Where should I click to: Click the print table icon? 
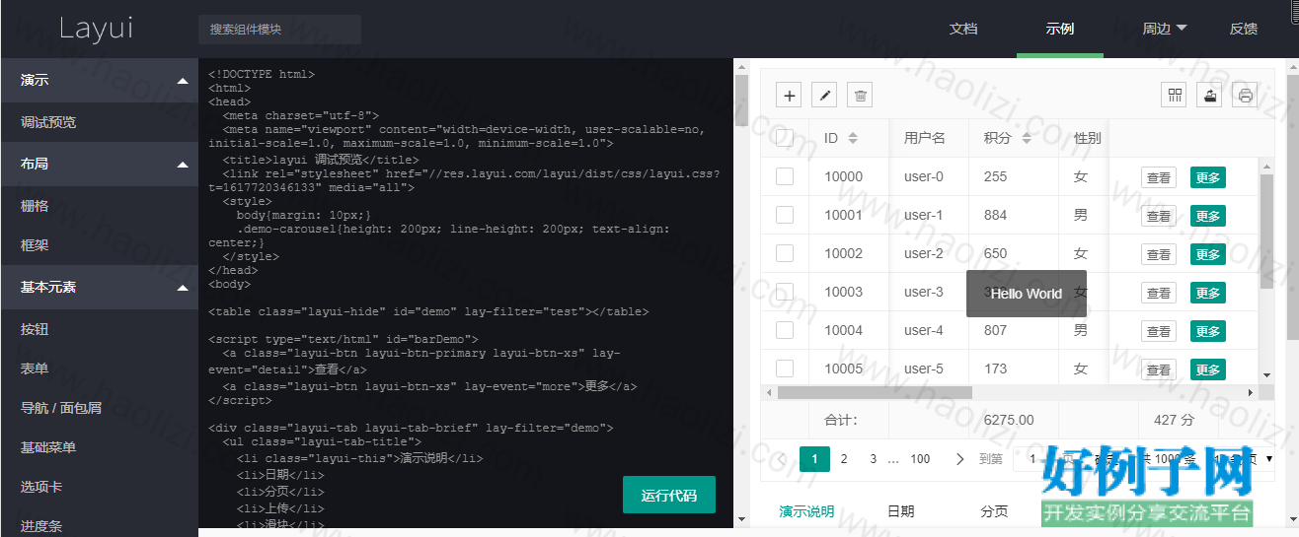click(1246, 95)
